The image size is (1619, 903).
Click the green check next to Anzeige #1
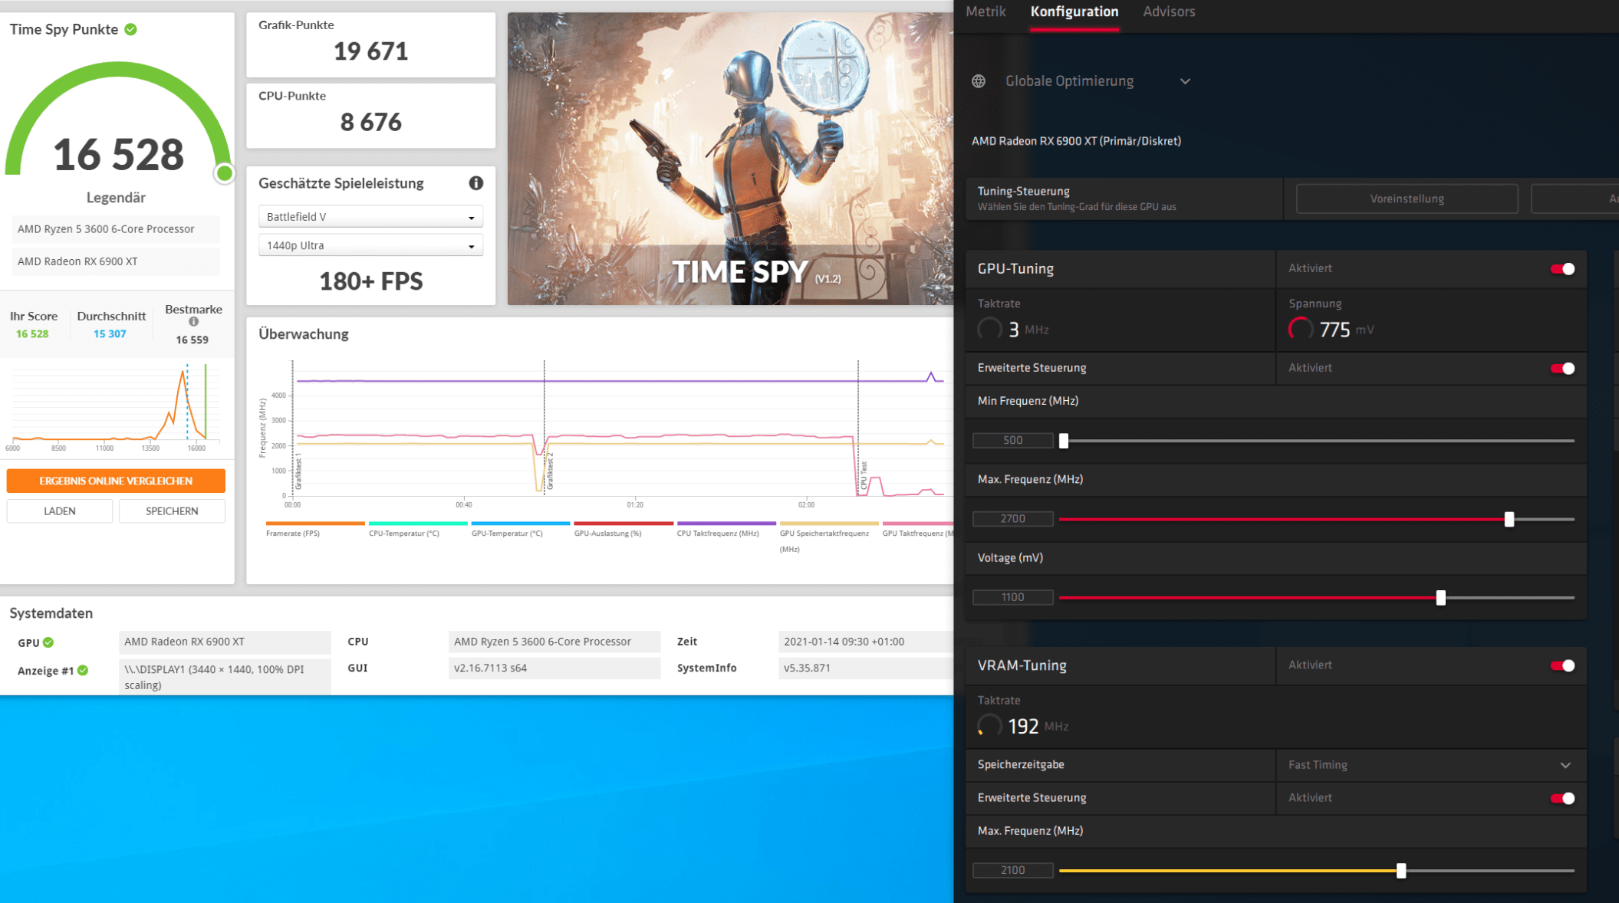83,670
